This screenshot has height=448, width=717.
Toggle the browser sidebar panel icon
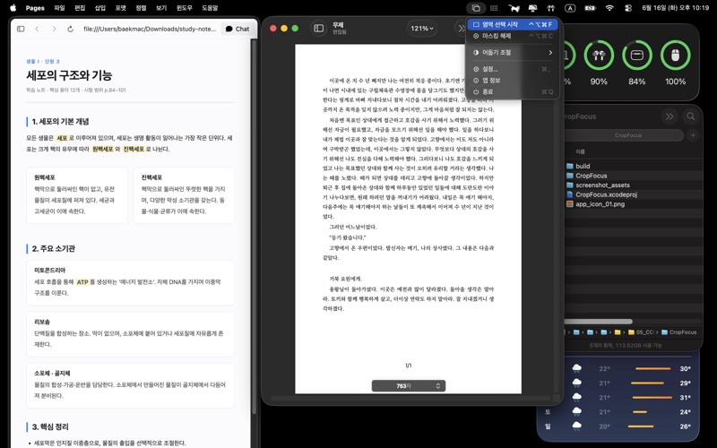coord(21,29)
